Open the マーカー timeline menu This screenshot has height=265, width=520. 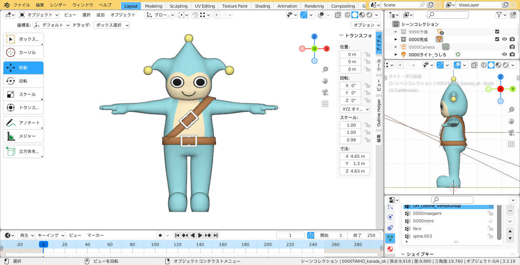(x=96, y=235)
